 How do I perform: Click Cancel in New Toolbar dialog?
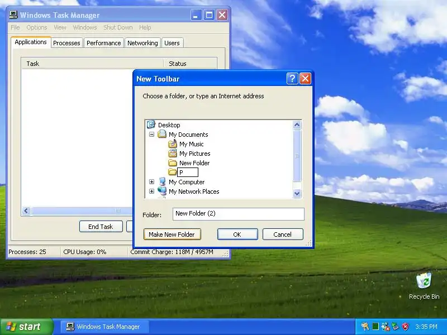pos(283,234)
